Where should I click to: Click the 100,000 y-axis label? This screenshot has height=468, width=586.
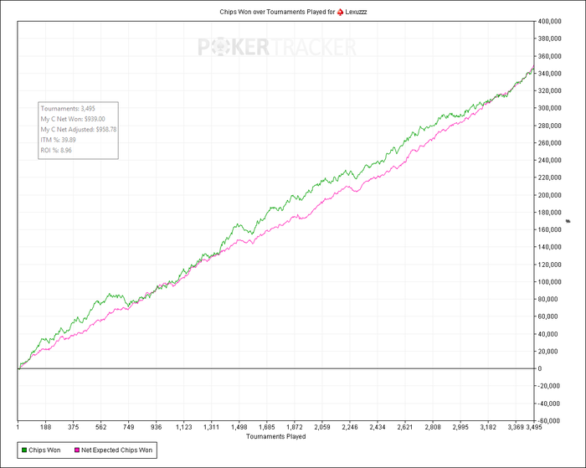(549, 282)
